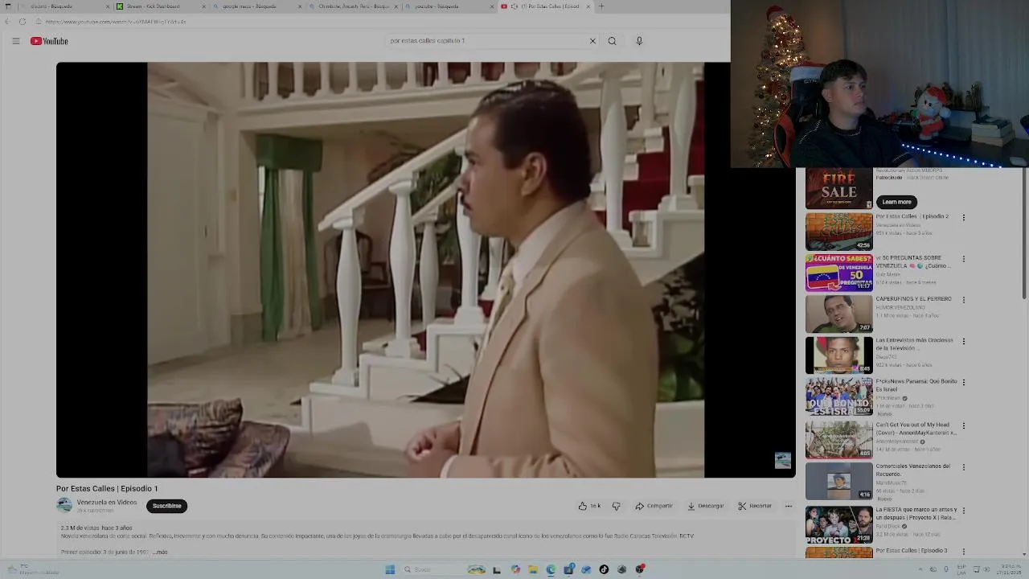Screen dimensions: 1029x579
Task: Open the YouTube guide hamburger menu
Action: [15, 41]
